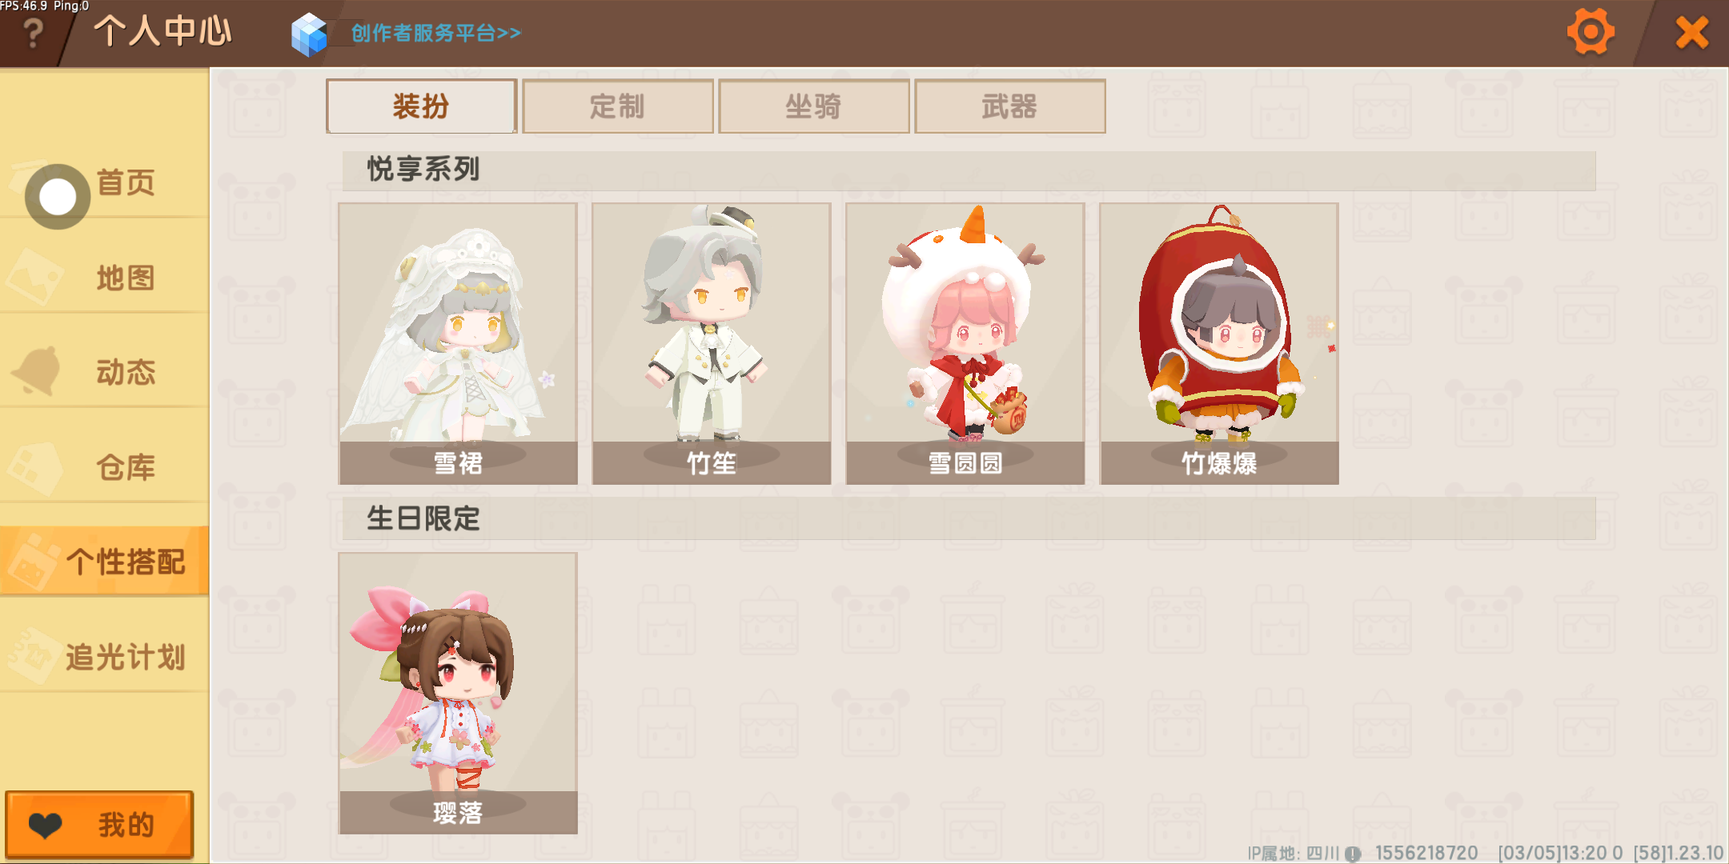
Task: Select the 装扮 tab
Action: [x=421, y=106]
